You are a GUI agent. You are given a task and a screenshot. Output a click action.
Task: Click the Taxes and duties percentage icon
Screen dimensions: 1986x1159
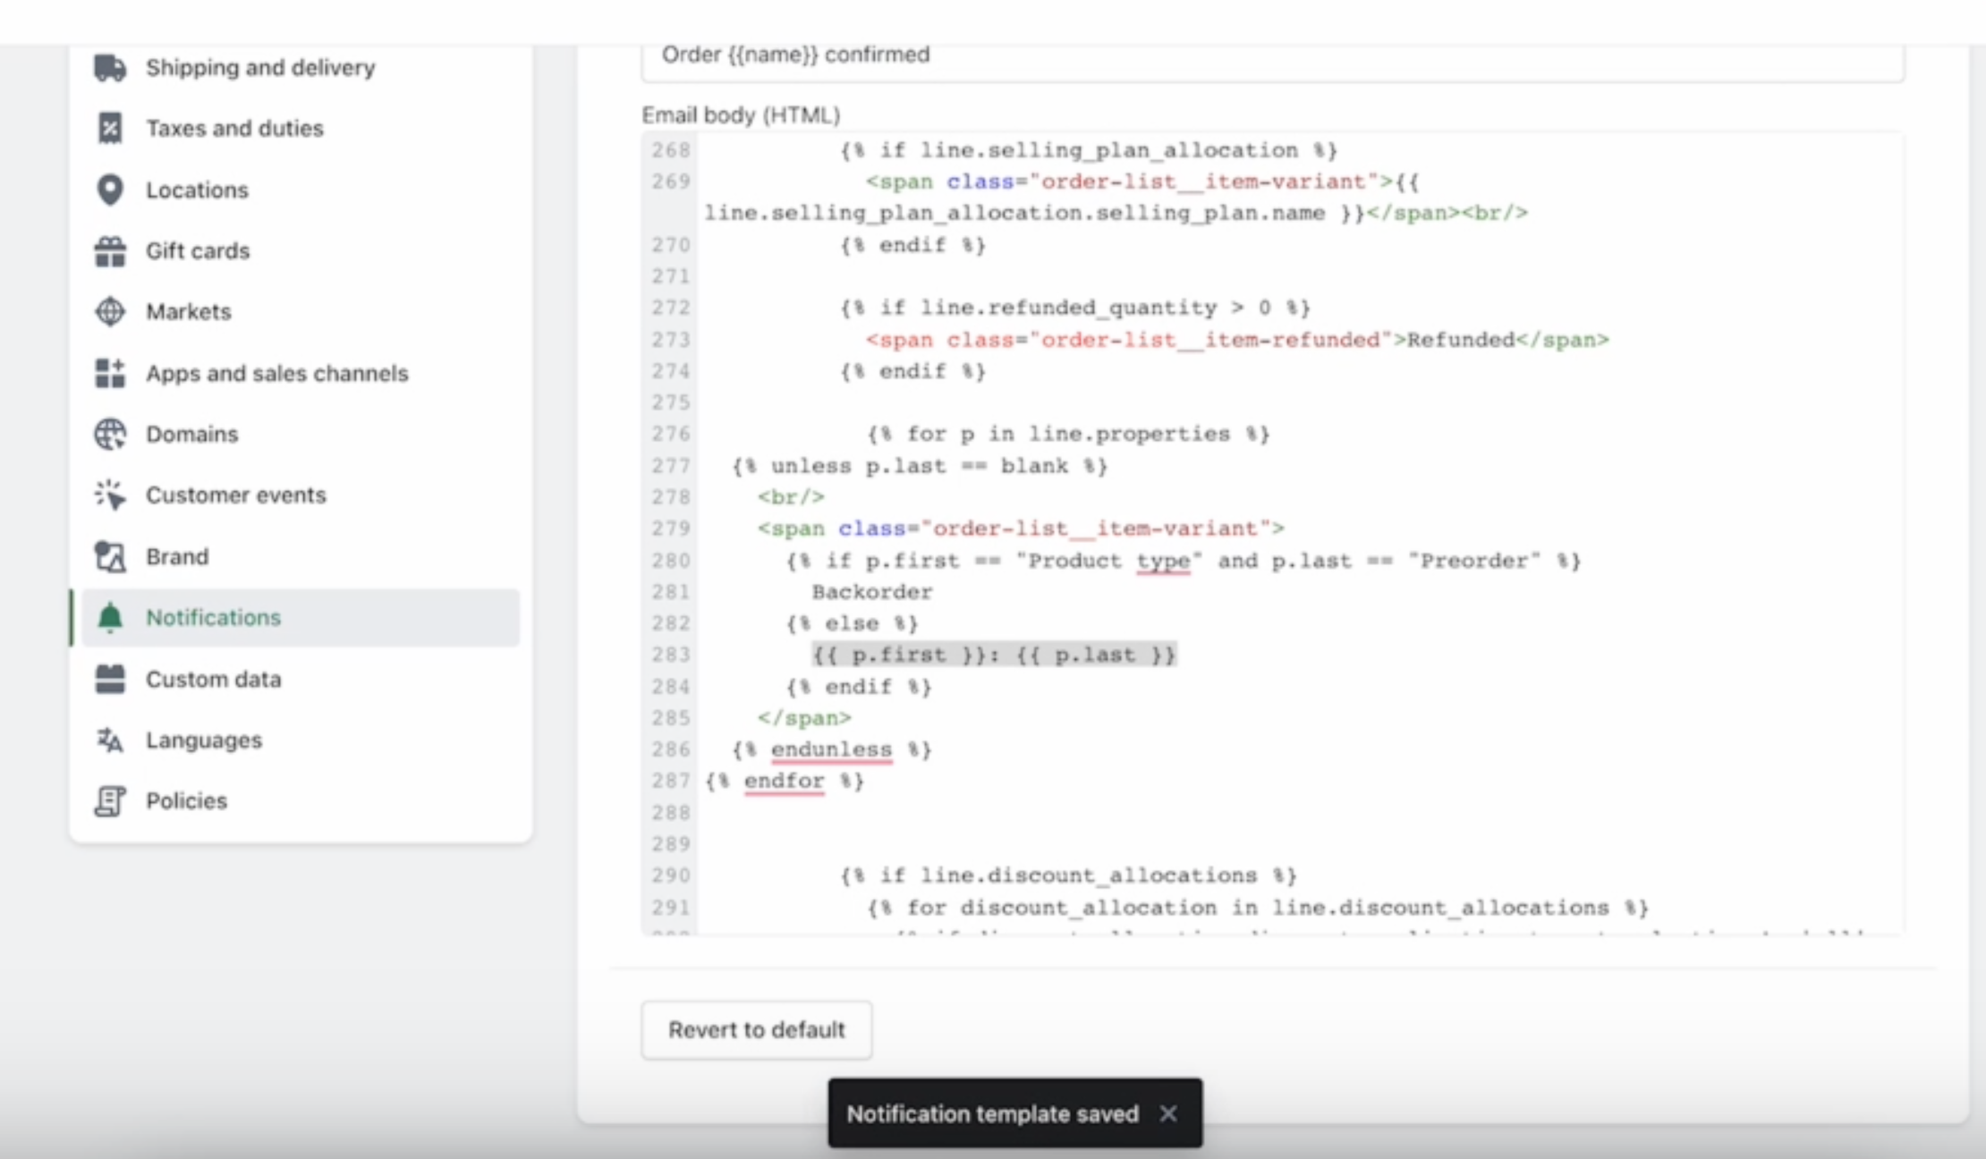[110, 128]
